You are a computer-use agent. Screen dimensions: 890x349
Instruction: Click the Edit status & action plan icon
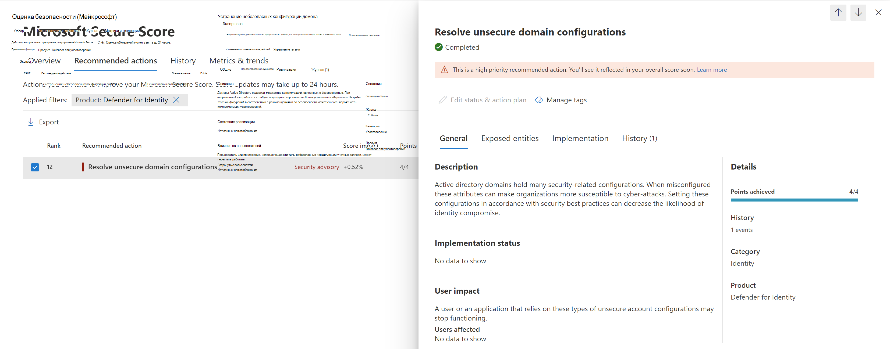pyautogui.click(x=442, y=100)
